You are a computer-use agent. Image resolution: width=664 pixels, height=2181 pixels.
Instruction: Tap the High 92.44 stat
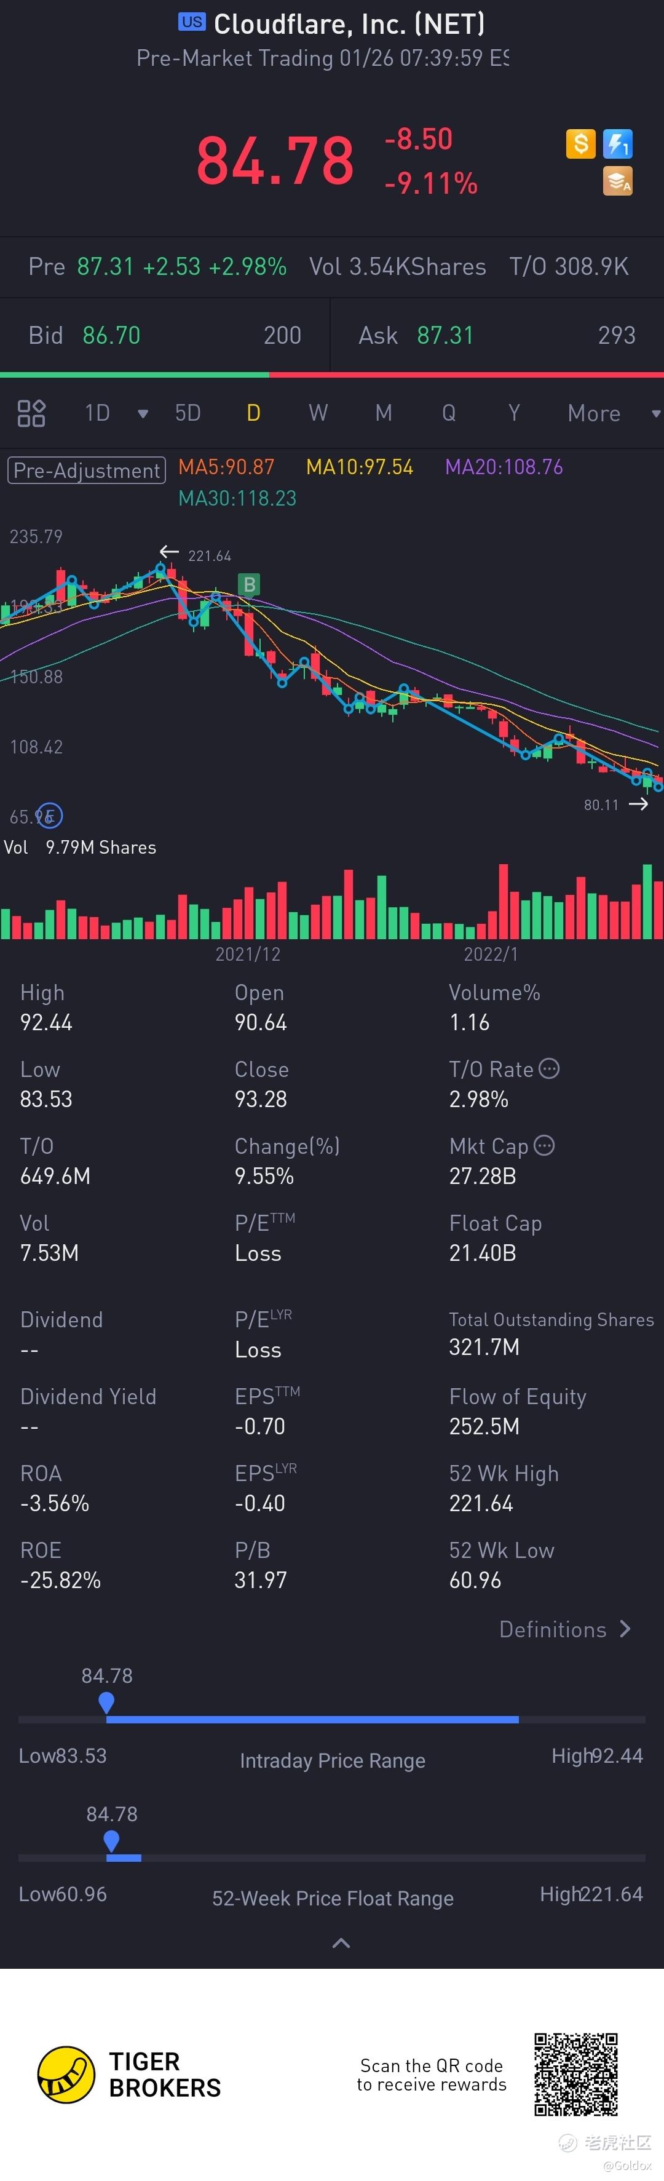point(47,1007)
